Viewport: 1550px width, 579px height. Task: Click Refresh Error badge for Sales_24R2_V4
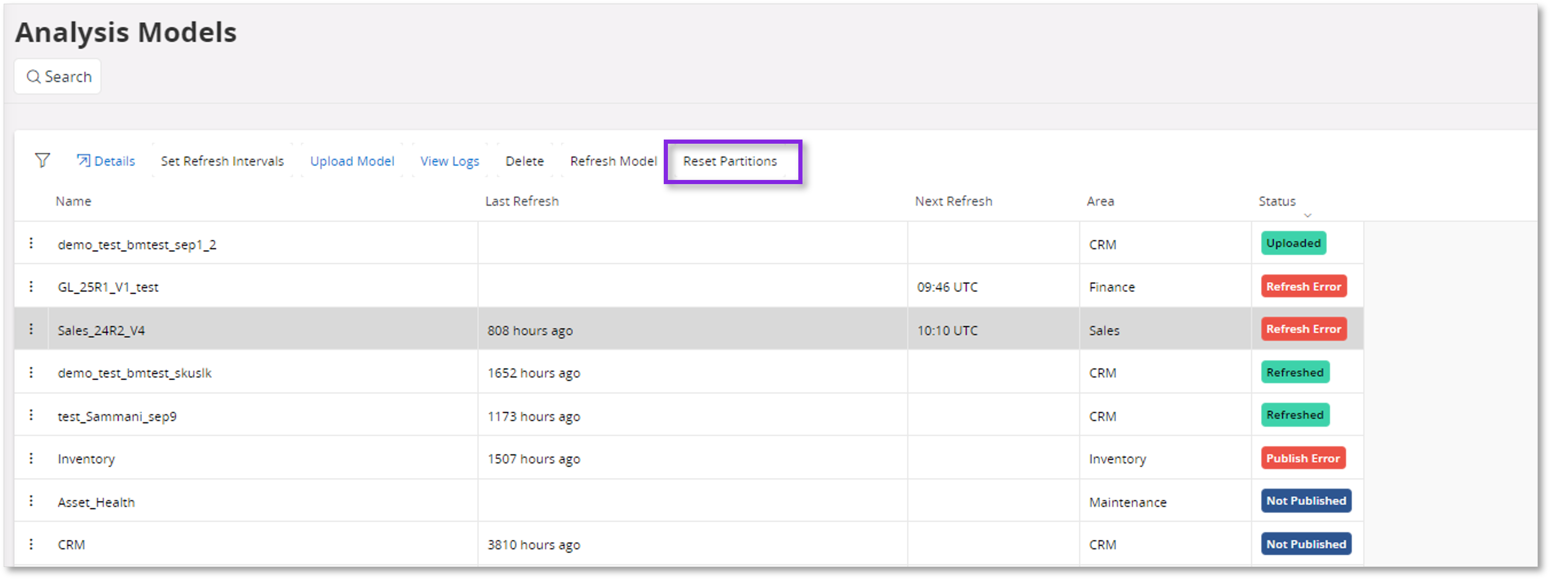click(x=1303, y=329)
